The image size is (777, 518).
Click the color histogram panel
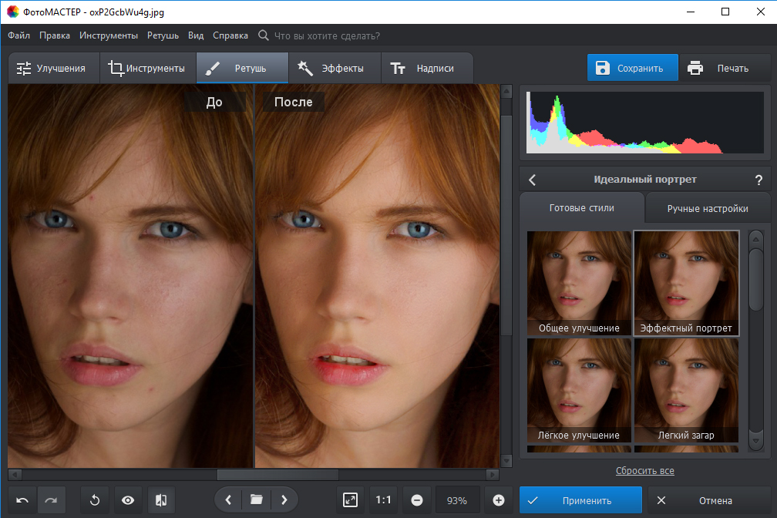coord(644,123)
